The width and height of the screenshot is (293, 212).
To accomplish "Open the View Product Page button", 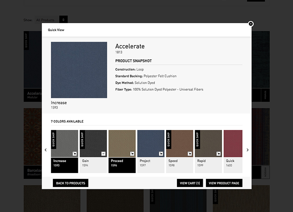I will pos(224,183).
